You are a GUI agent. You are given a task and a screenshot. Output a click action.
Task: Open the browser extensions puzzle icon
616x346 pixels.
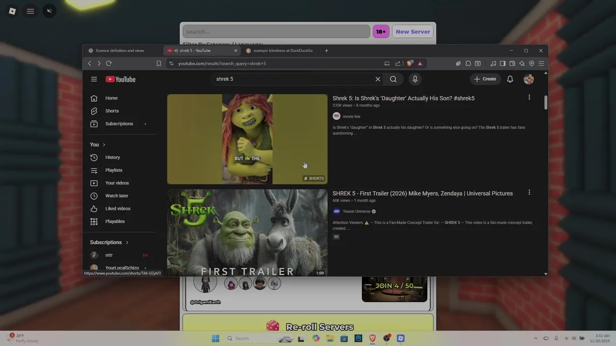pyautogui.click(x=468, y=63)
